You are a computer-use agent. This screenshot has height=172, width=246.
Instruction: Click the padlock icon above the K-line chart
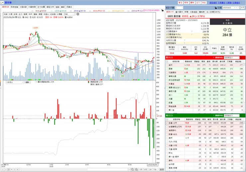point(162,10)
